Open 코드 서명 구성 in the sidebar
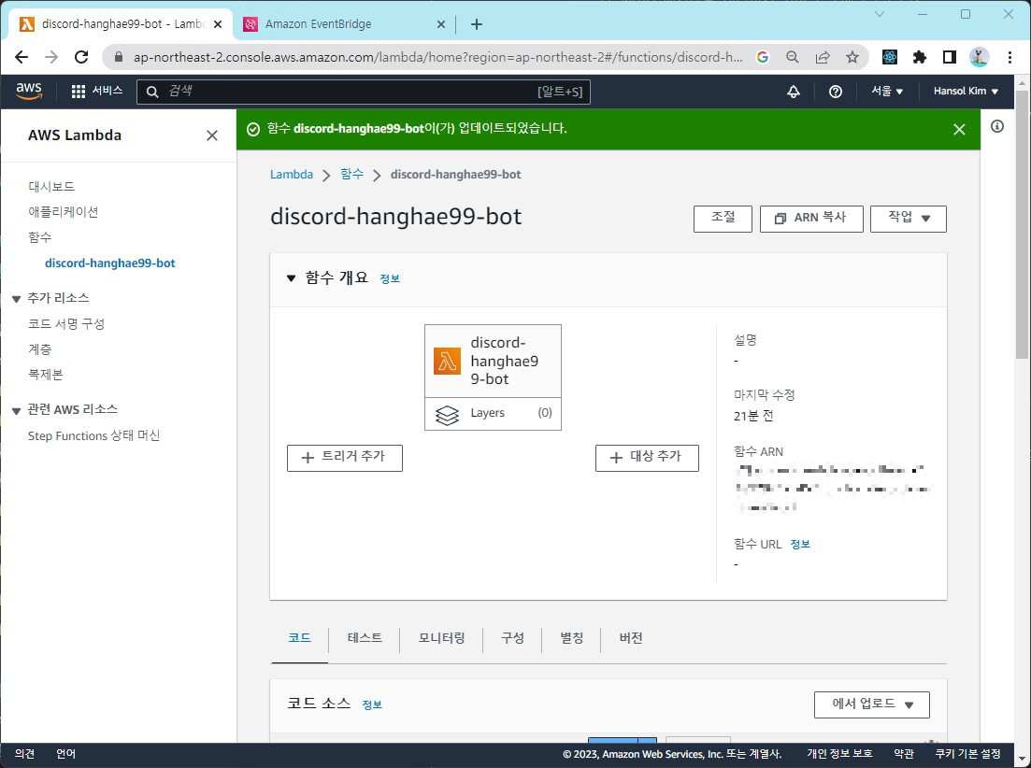This screenshot has width=1031, height=768. pyautogui.click(x=66, y=324)
